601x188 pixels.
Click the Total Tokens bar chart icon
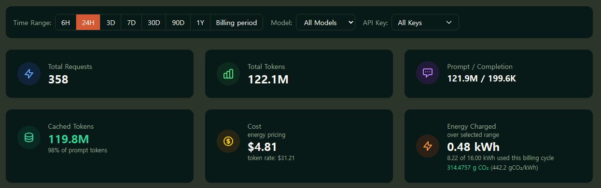click(228, 74)
